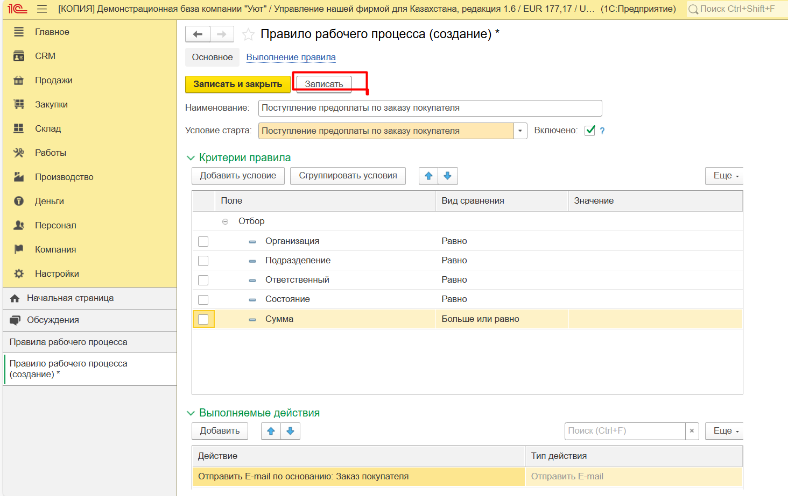Image resolution: width=788 pixels, height=496 pixels.
Task: Click the back arrow navigation button
Action: (x=198, y=34)
